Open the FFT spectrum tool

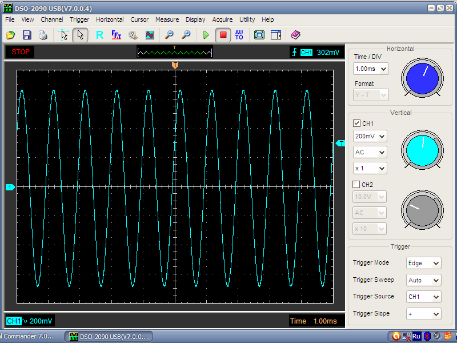(x=117, y=35)
